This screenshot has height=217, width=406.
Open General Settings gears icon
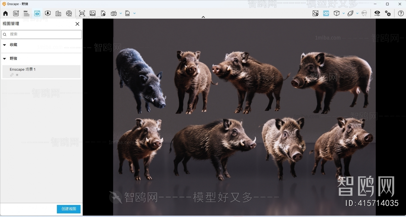coord(388,13)
